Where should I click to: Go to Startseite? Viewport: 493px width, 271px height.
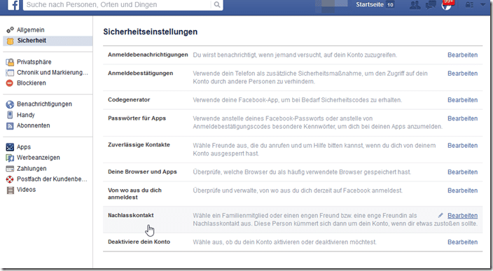370,5
